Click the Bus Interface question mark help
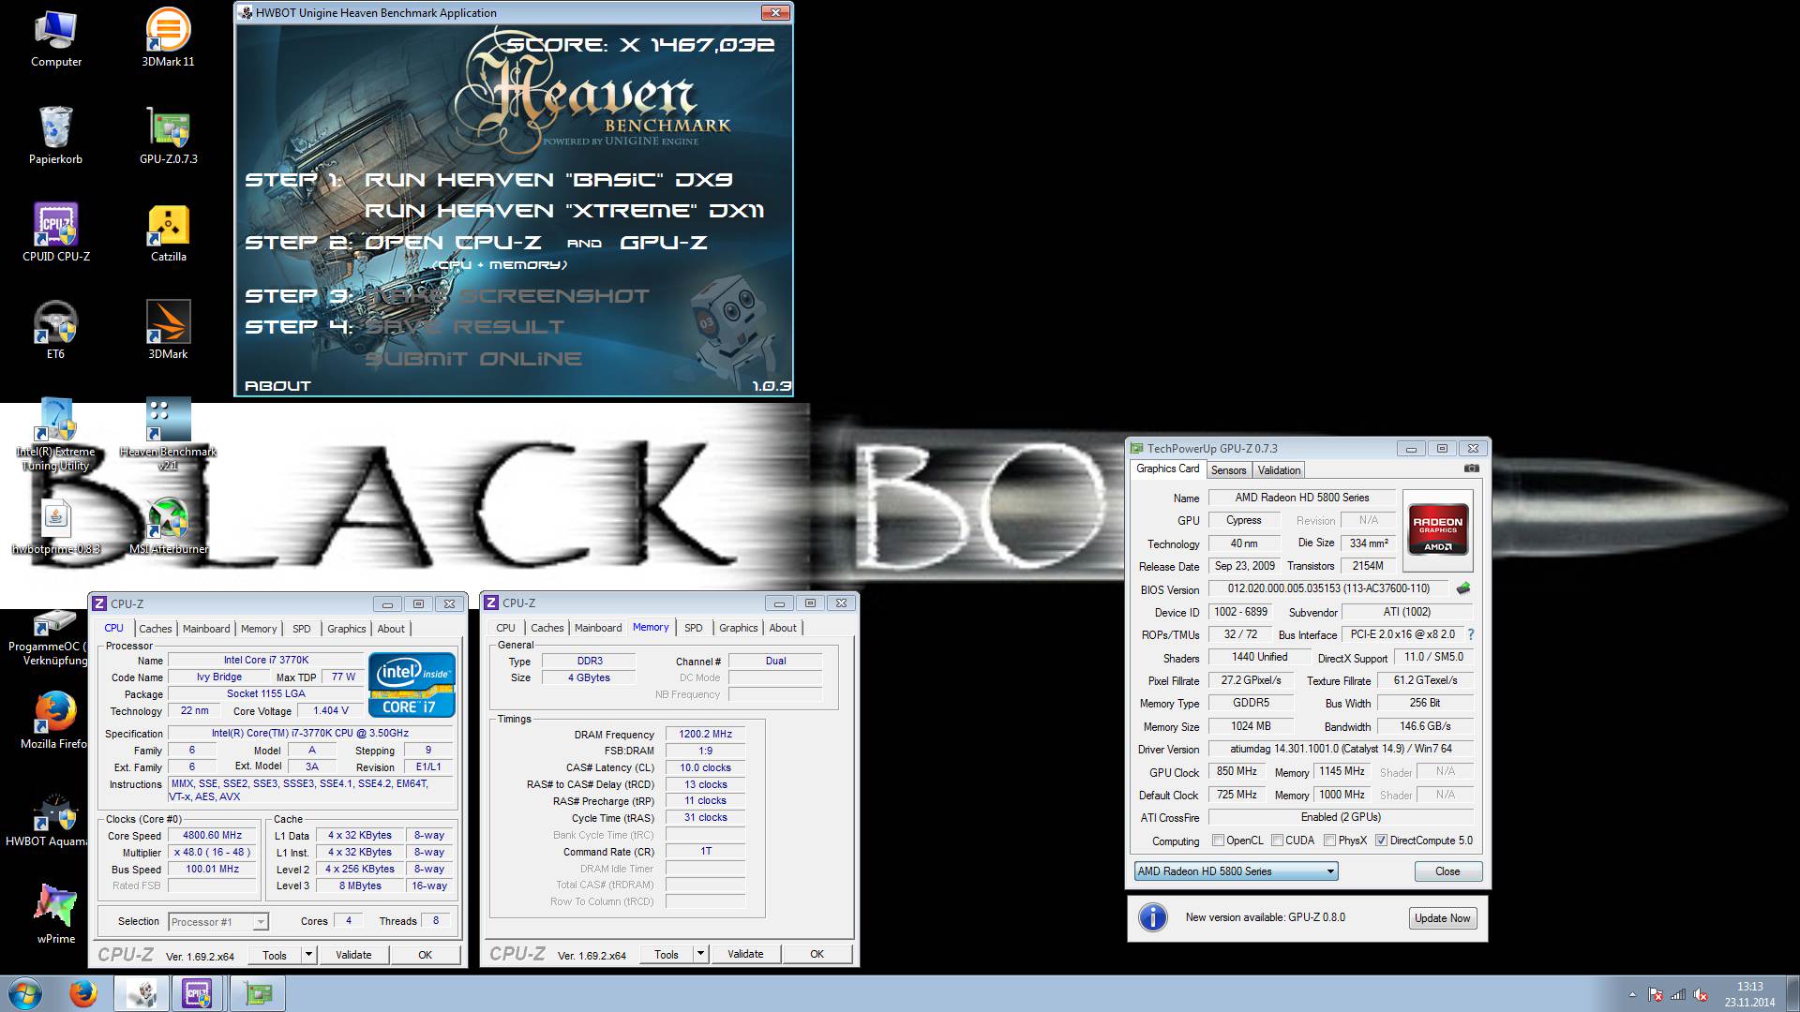1800x1012 pixels. click(1470, 634)
